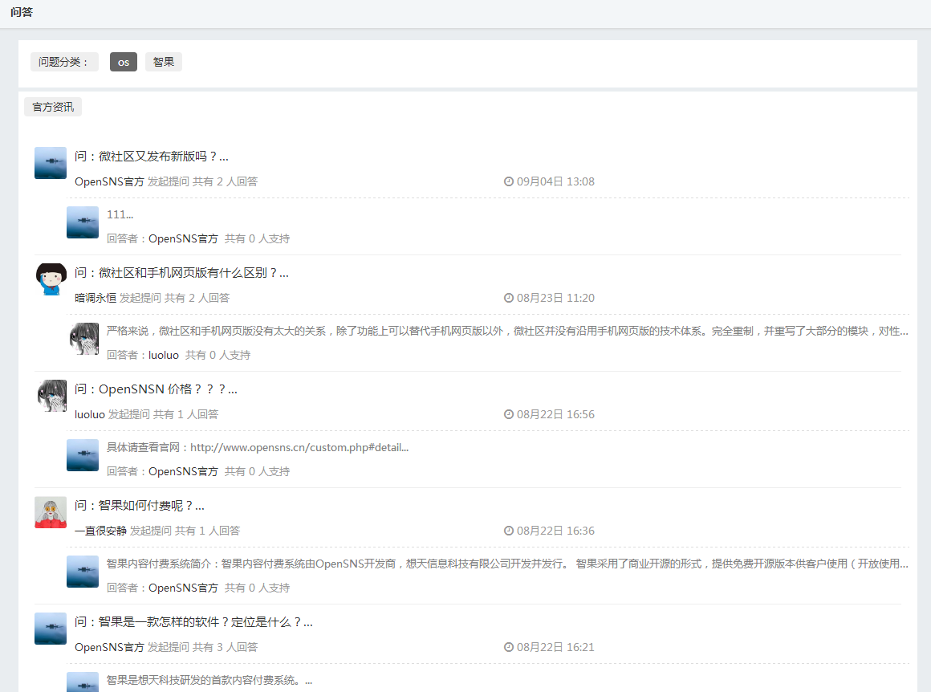Open asker OpenSNS官方 on 微社区又发布新版吗
931x692 pixels.
tap(109, 181)
